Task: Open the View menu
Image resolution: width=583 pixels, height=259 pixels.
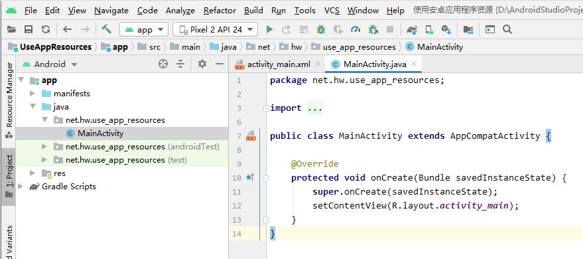Action: click(x=77, y=11)
